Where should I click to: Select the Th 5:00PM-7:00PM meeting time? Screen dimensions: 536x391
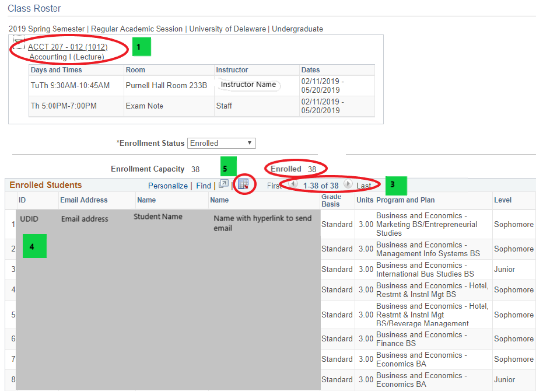click(x=64, y=106)
